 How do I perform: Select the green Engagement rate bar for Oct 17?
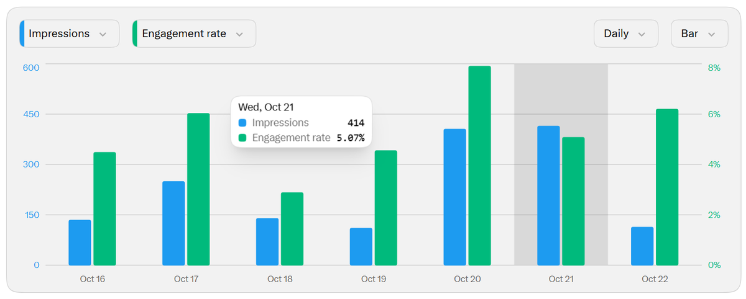[x=198, y=189]
